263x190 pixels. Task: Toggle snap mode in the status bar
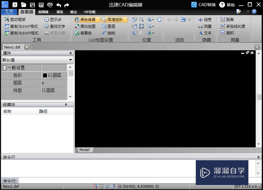point(95,186)
